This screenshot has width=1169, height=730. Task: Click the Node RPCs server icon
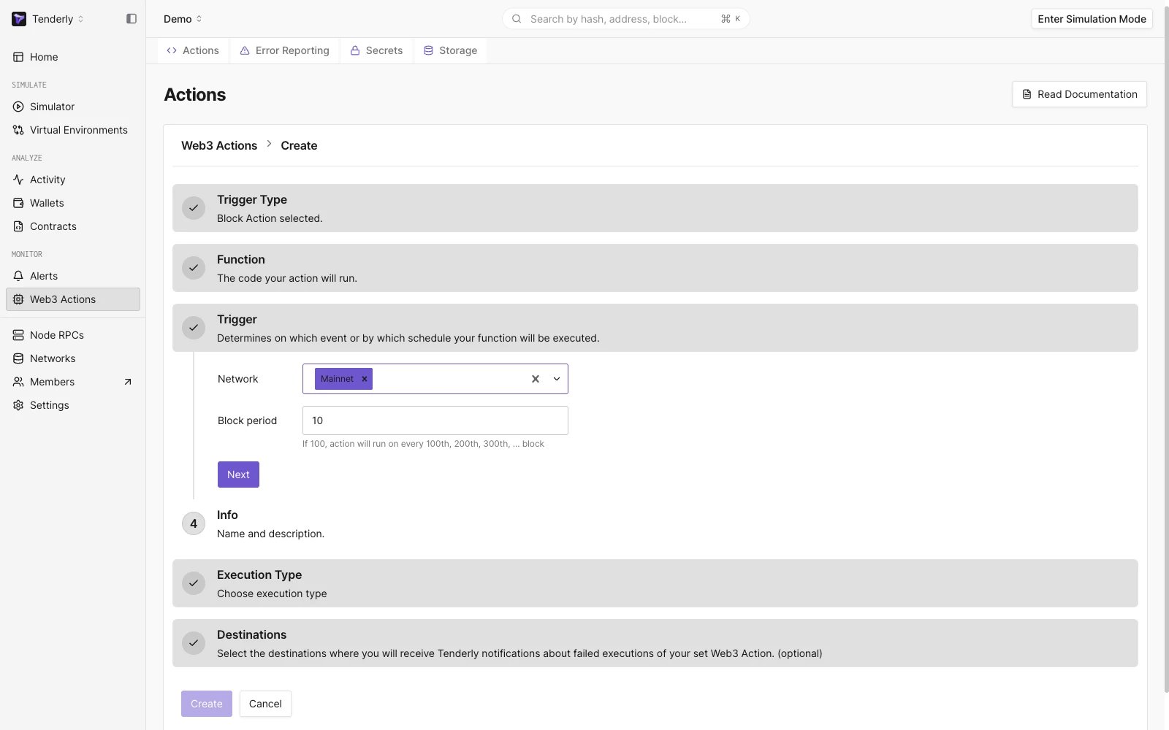click(18, 335)
